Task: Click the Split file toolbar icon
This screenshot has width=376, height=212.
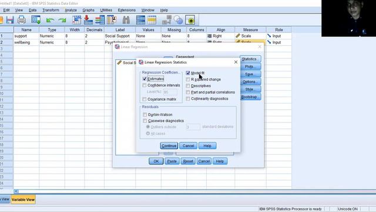Action: point(167,20)
